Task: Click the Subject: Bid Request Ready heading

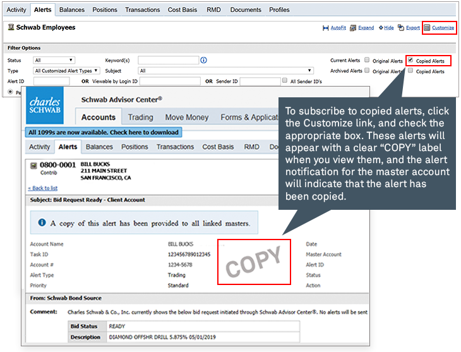Action: (88, 200)
